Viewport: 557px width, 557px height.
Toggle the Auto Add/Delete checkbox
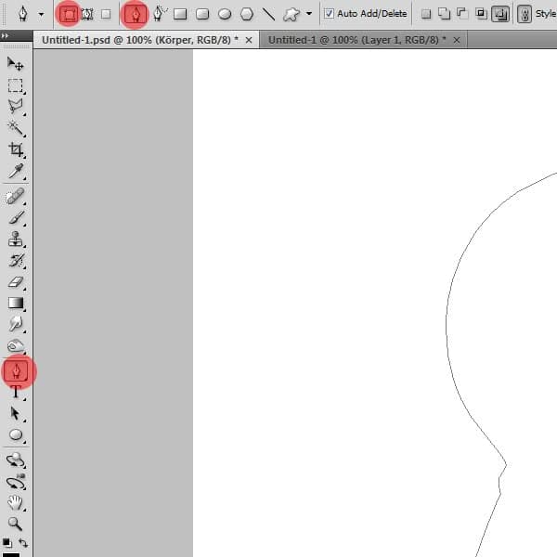[329, 14]
